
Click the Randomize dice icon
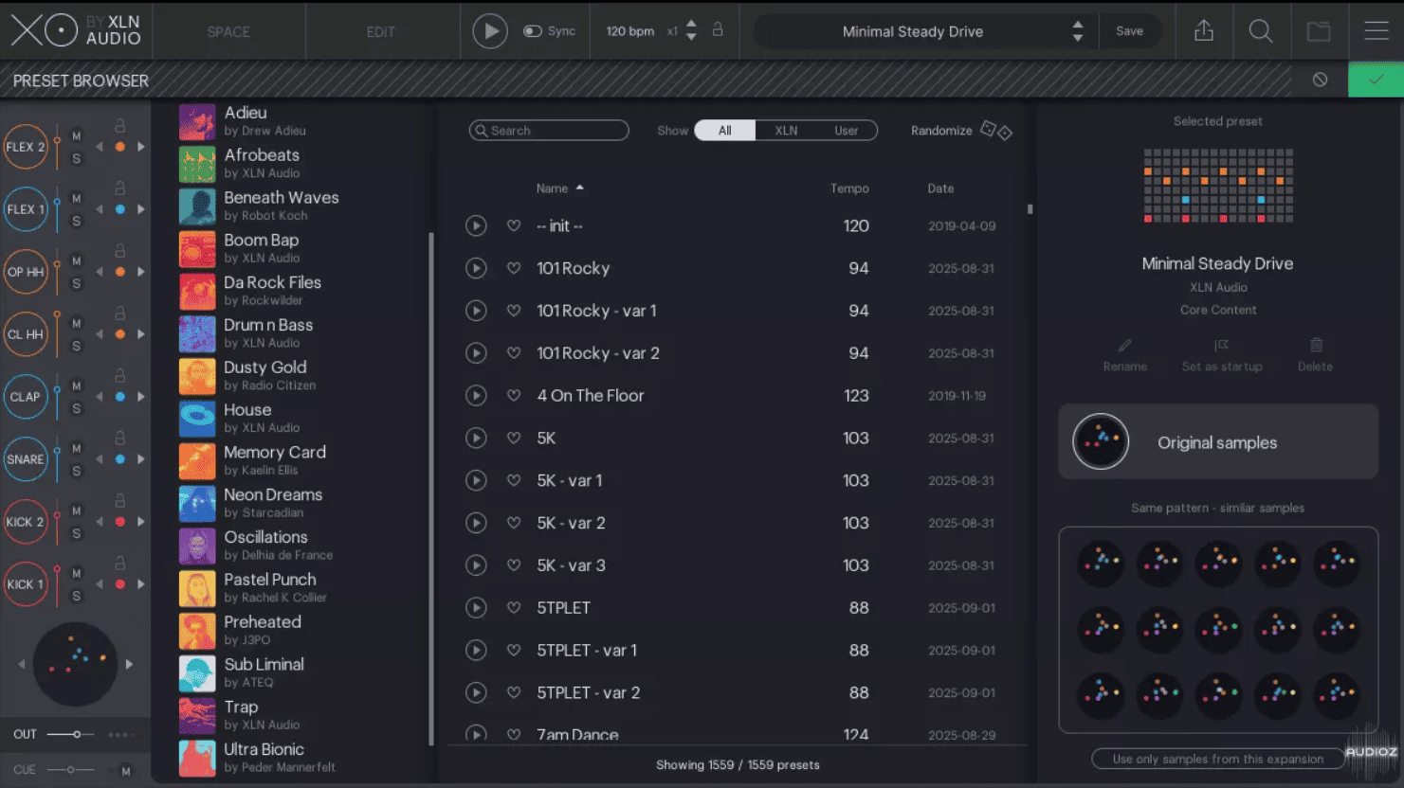coord(995,131)
